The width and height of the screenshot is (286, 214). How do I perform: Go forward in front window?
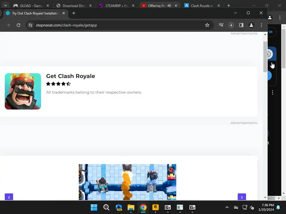8,25
